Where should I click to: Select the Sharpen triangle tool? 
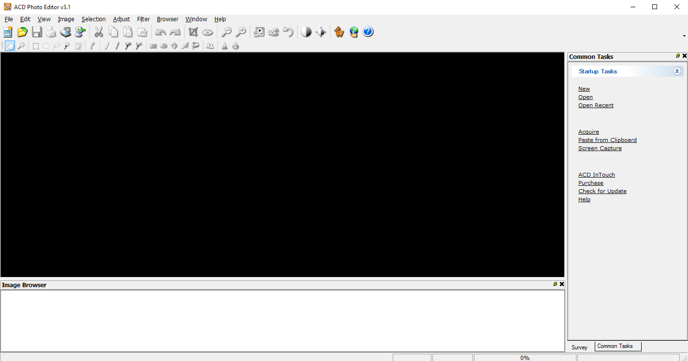point(225,46)
